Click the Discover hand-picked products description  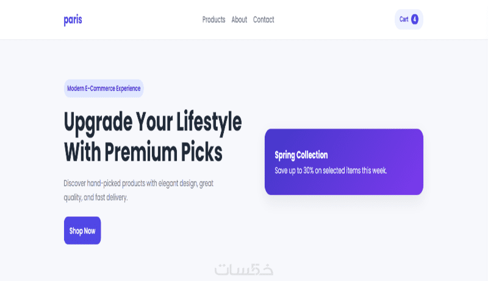138,183
